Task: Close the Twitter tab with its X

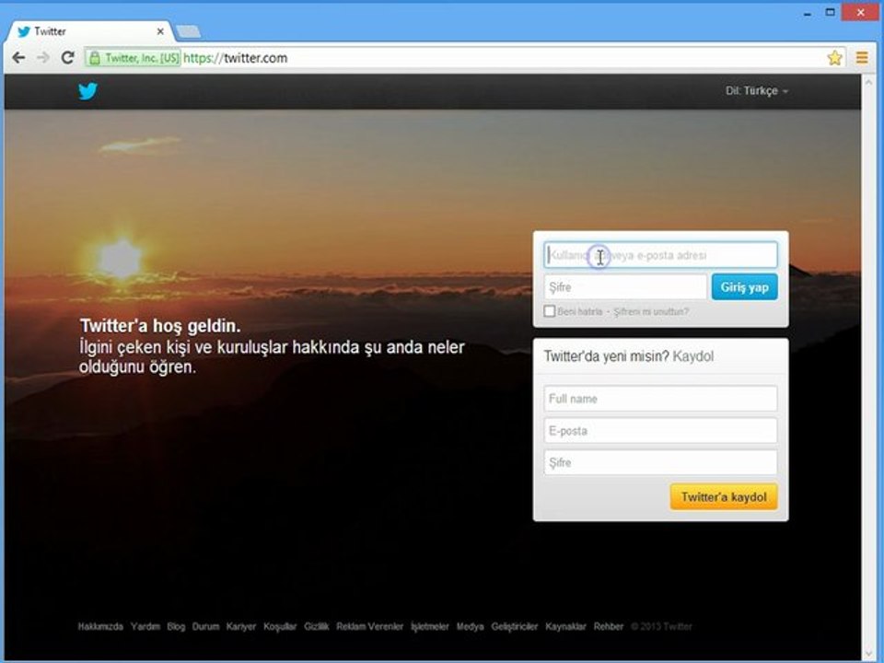Action: pos(160,31)
